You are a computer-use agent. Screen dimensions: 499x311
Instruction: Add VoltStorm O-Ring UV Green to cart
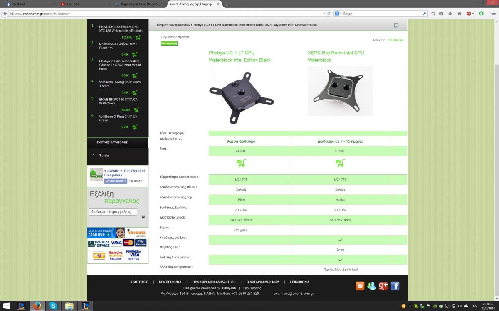[135, 127]
